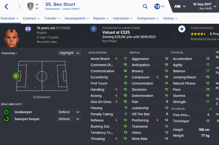Image resolution: width=219 pixels, height=145 pixels.
Task: Open Sweeper Keeper duty Defend dropdown
Action: coord(69,119)
